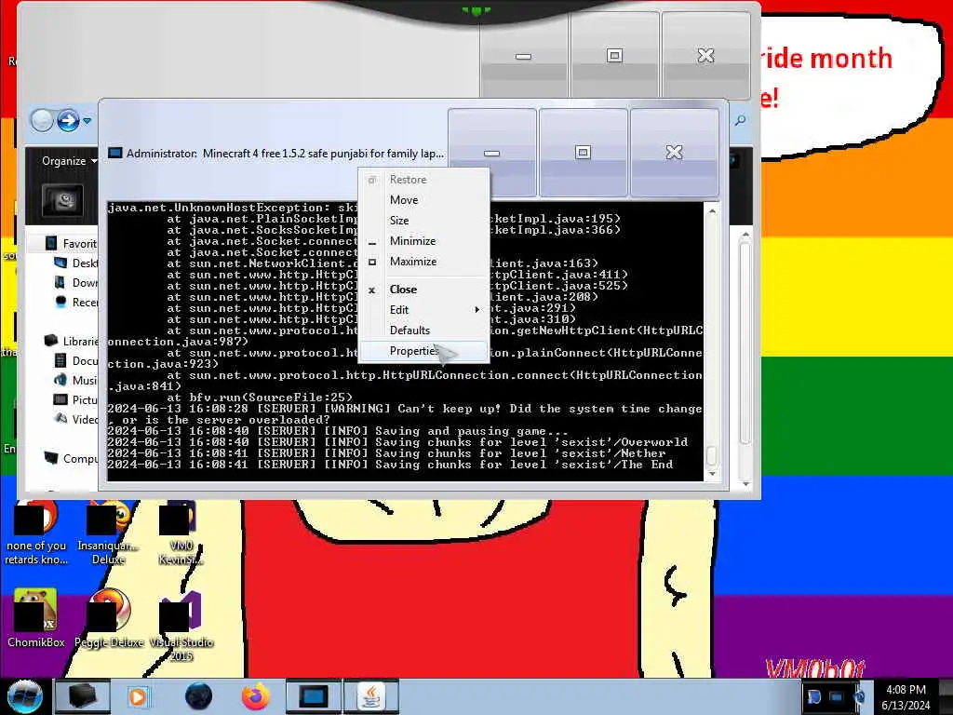Open the Windows Start menu

pos(24,696)
